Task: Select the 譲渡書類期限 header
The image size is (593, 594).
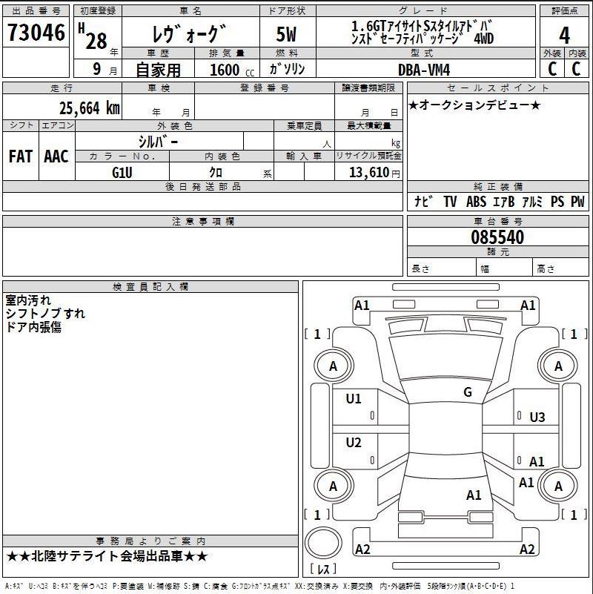Action: pyautogui.click(x=368, y=88)
